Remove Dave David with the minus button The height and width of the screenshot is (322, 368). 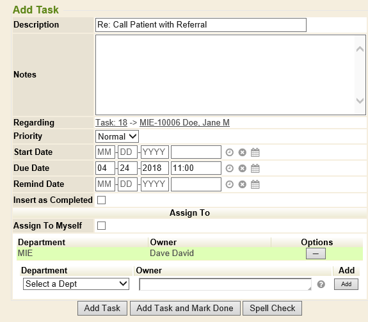point(316,254)
